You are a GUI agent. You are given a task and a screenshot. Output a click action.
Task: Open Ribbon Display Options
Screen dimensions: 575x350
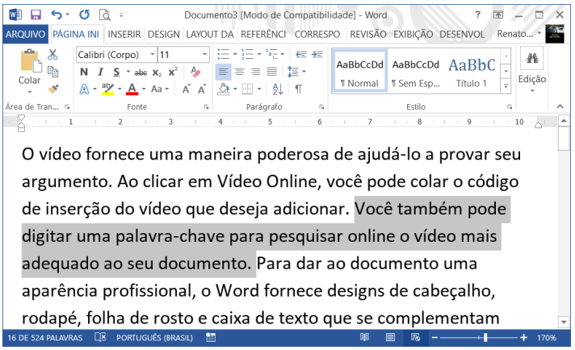pyautogui.click(x=498, y=15)
